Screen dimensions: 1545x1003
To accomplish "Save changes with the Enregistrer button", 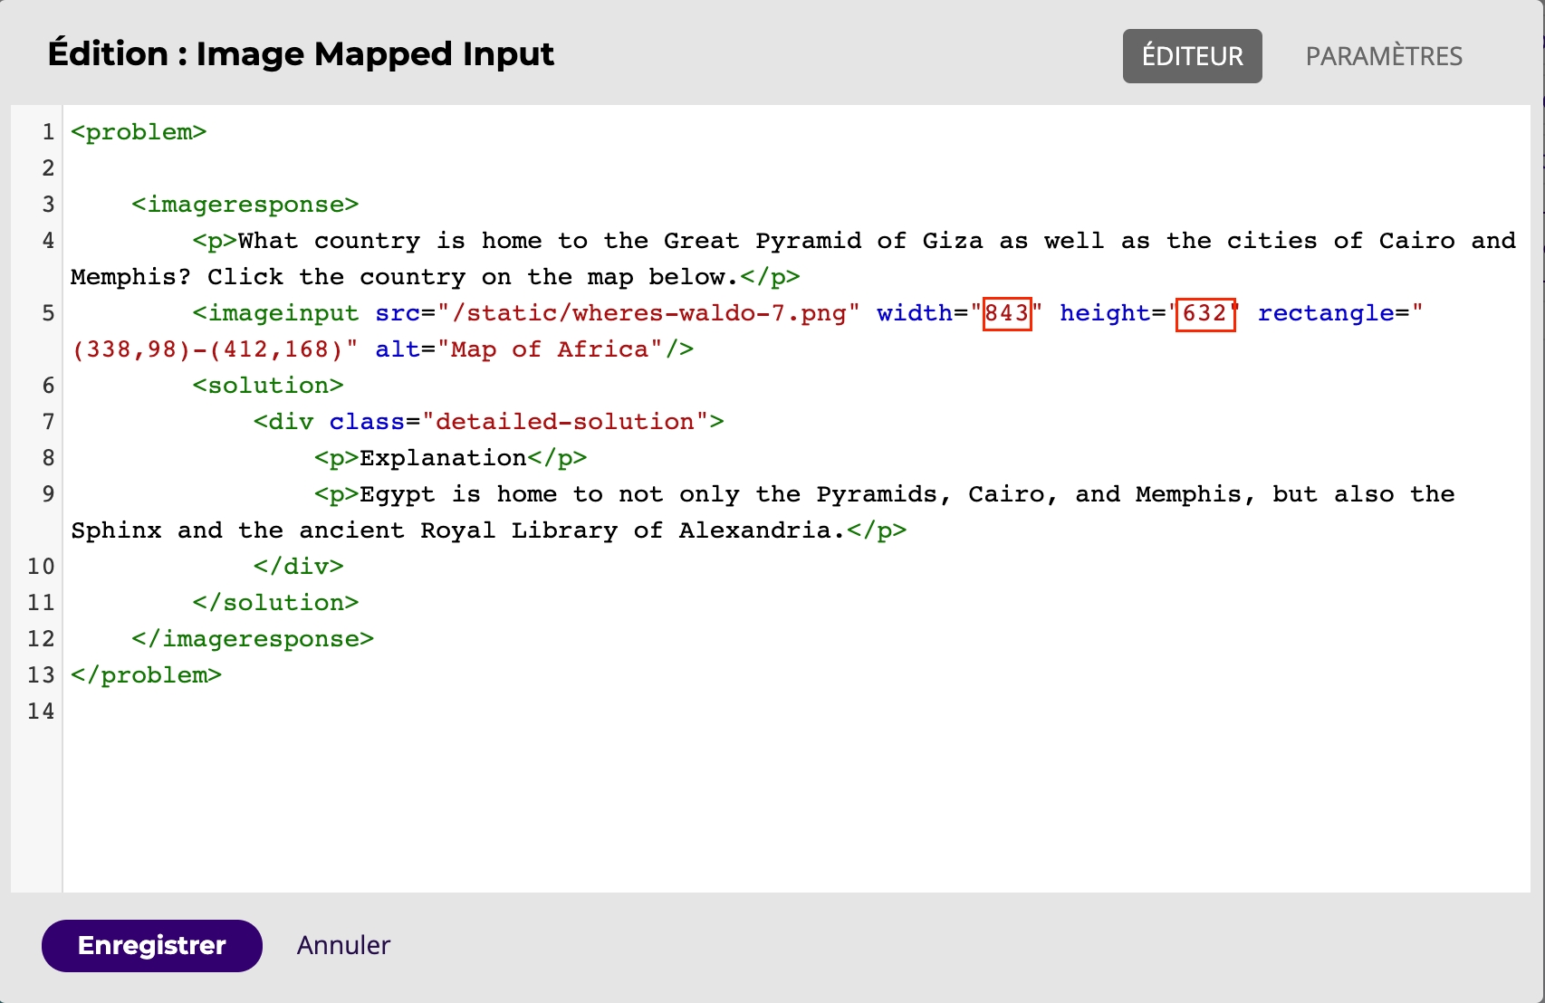I will 152,945.
